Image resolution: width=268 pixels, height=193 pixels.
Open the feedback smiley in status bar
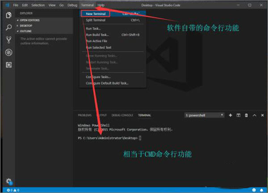click(x=254, y=190)
